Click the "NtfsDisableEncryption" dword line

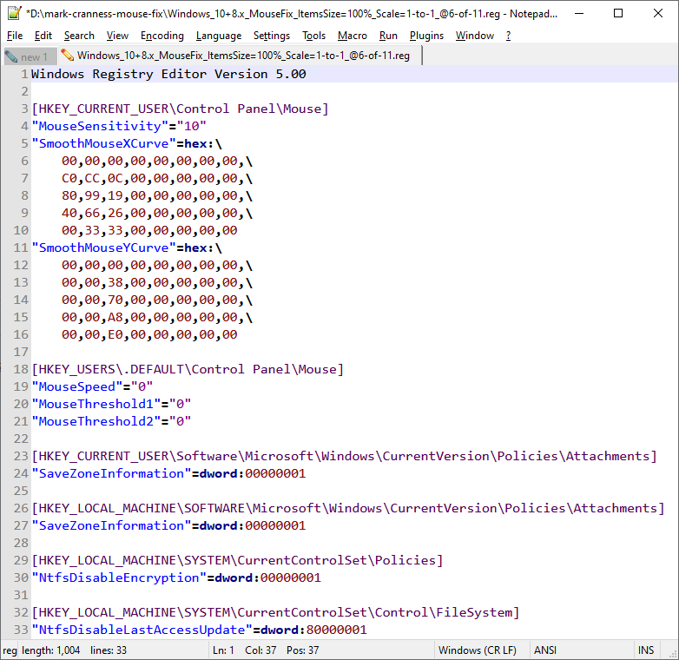pos(176,577)
